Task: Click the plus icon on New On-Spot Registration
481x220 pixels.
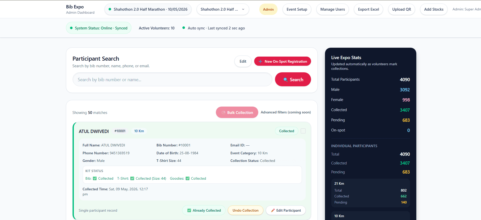Action: (x=260, y=61)
